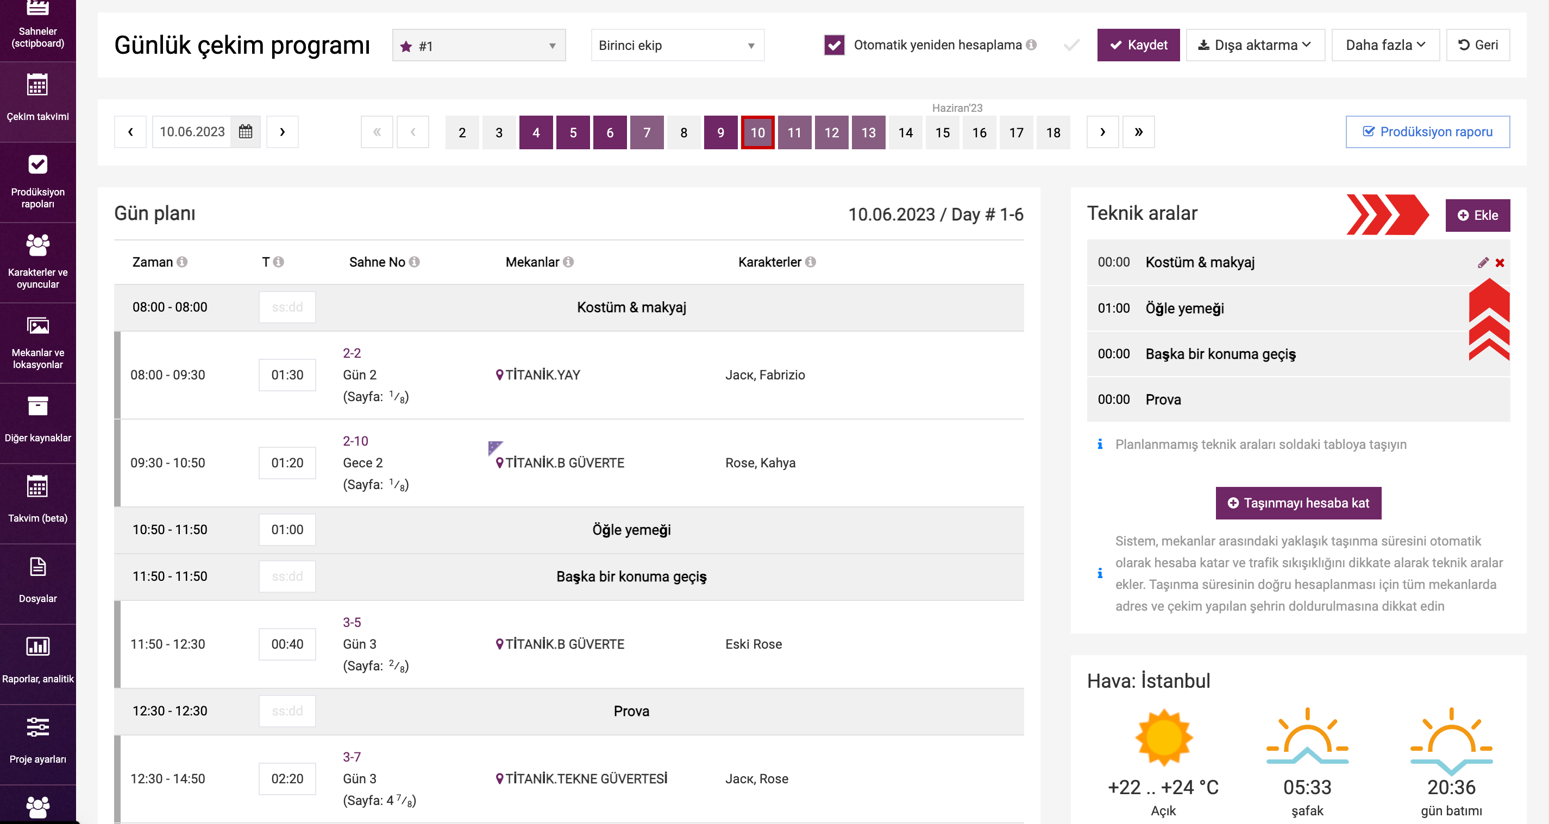The image size is (1549, 824).
Task: Open scene 3-7 link
Action: tap(352, 757)
